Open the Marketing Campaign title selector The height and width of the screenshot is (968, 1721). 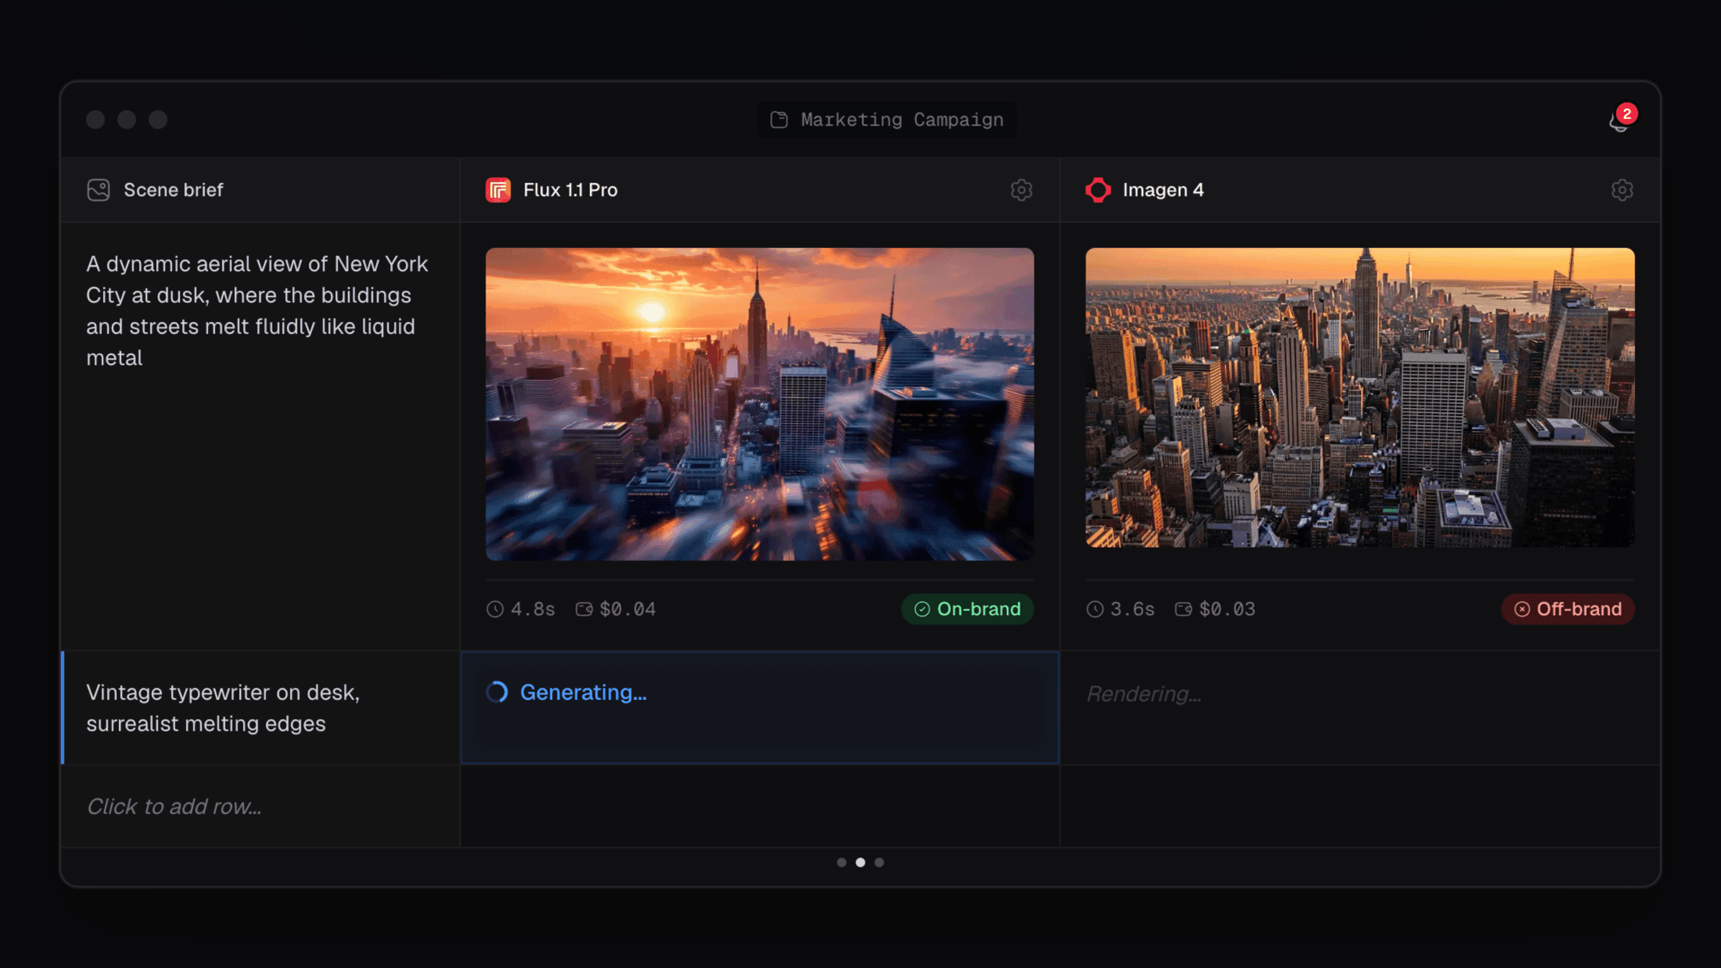click(887, 120)
